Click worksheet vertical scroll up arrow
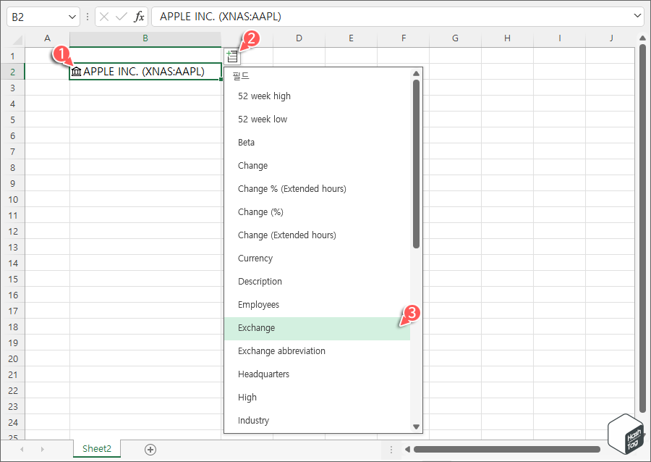Image resolution: width=651 pixels, height=462 pixels. [x=643, y=38]
